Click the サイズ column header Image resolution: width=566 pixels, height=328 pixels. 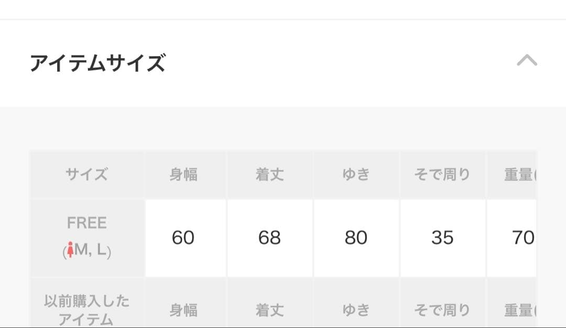(x=87, y=174)
